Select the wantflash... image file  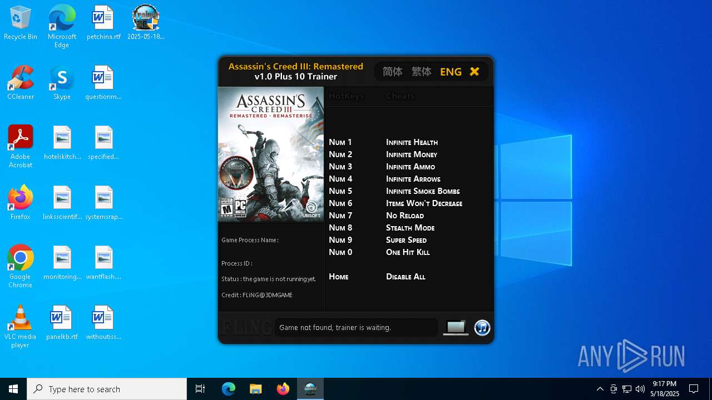coord(103,263)
